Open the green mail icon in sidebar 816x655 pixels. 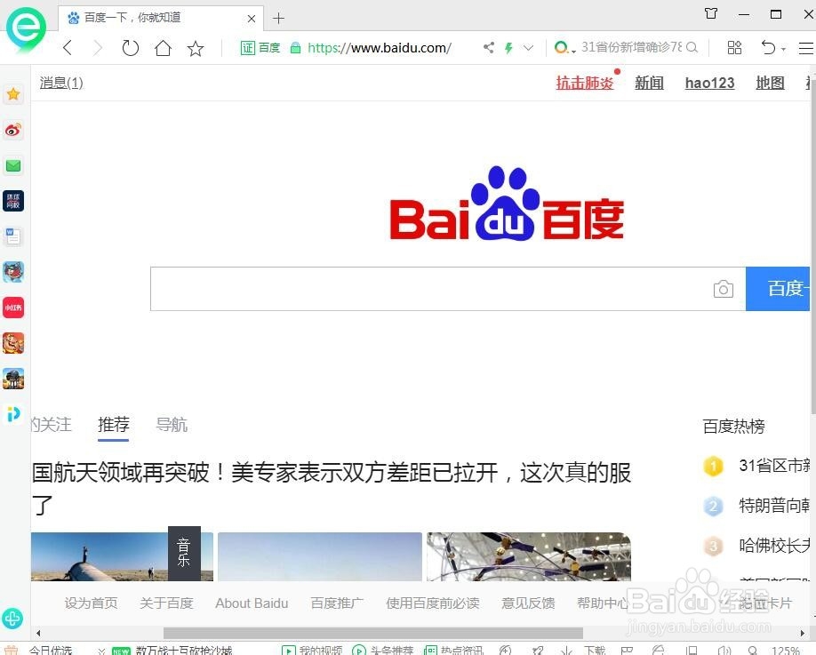[13, 165]
